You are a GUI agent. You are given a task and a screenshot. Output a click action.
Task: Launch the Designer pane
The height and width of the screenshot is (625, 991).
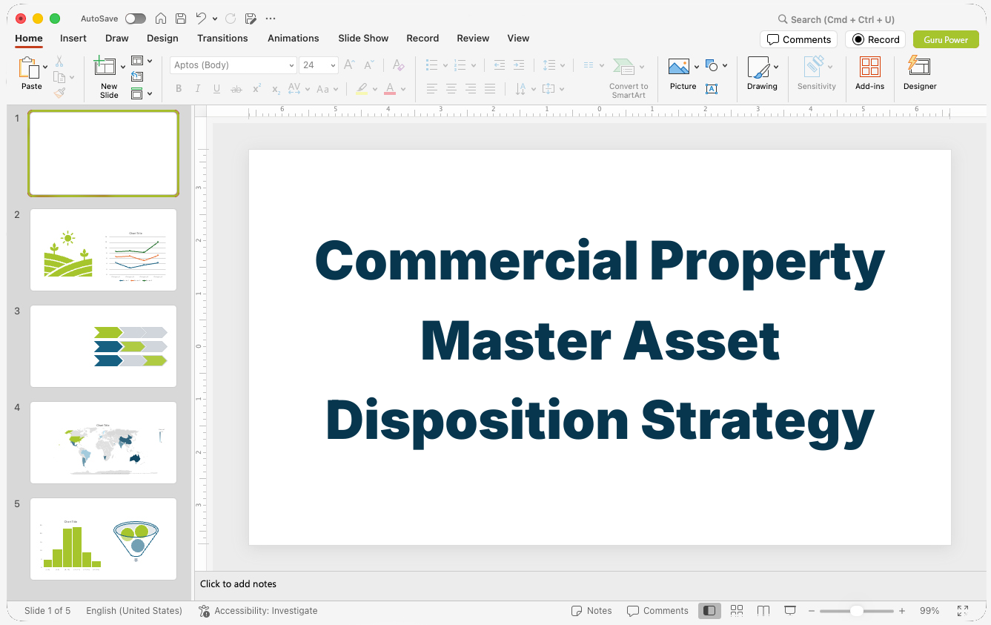click(920, 73)
